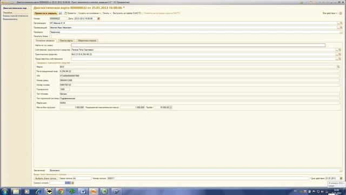Switch to the Пункты карты tab

coord(66,41)
